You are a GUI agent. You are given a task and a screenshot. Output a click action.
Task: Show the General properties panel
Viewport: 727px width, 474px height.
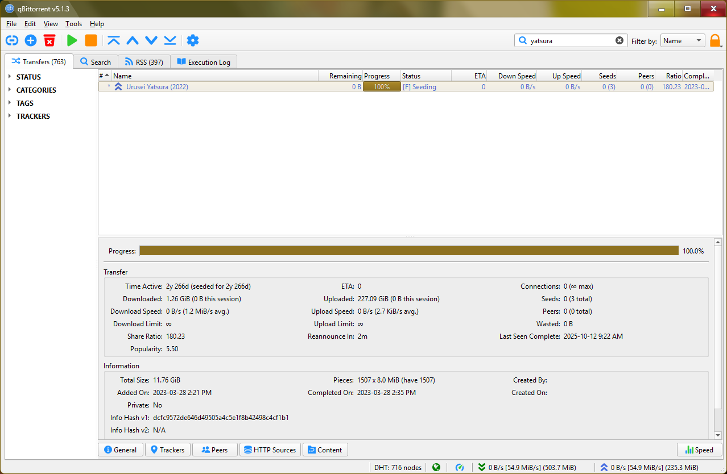121,450
